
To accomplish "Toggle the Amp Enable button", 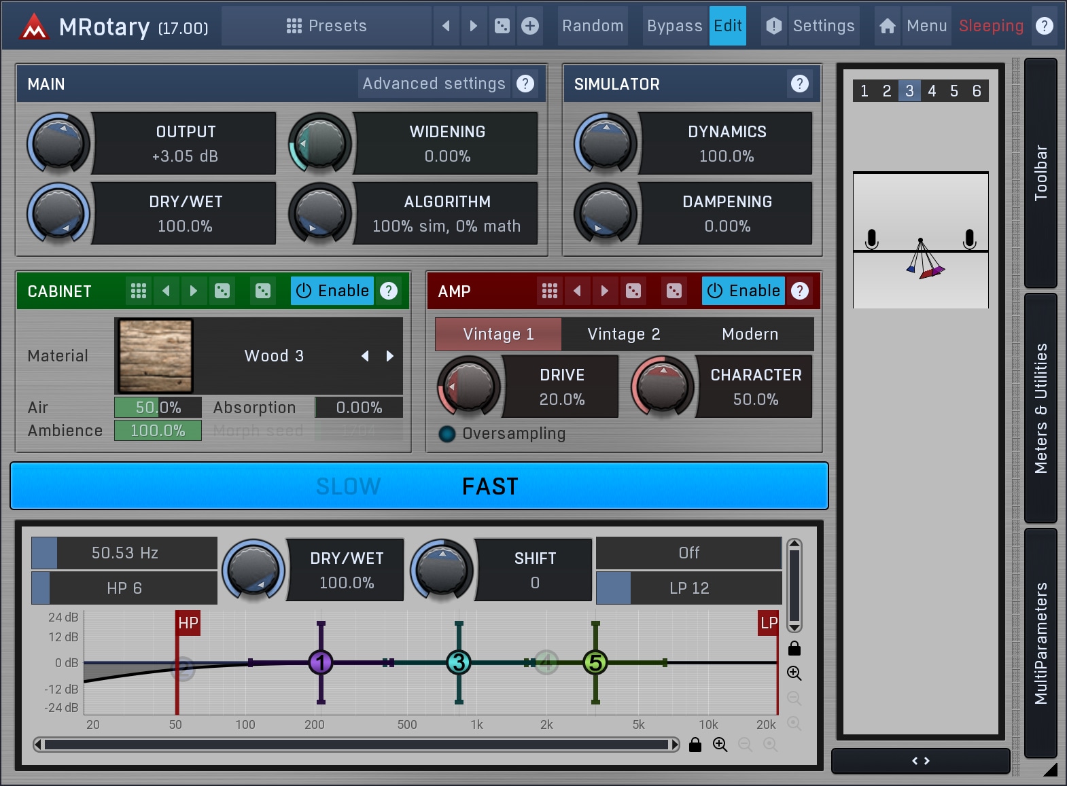I will pos(743,291).
